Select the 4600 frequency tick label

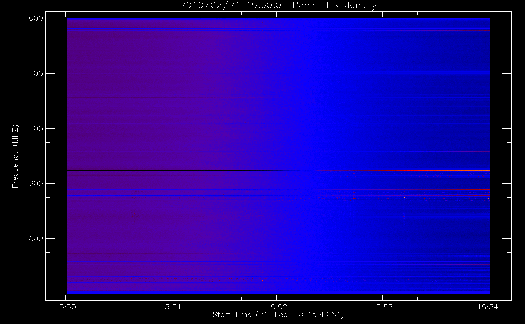(34, 184)
